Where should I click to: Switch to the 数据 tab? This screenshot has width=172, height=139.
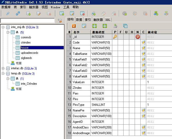coord(79,20)
